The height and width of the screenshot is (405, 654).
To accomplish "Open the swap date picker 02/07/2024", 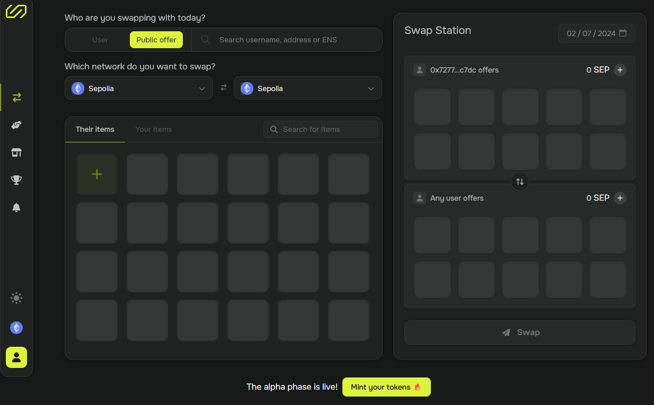I will (x=596, y=33).
